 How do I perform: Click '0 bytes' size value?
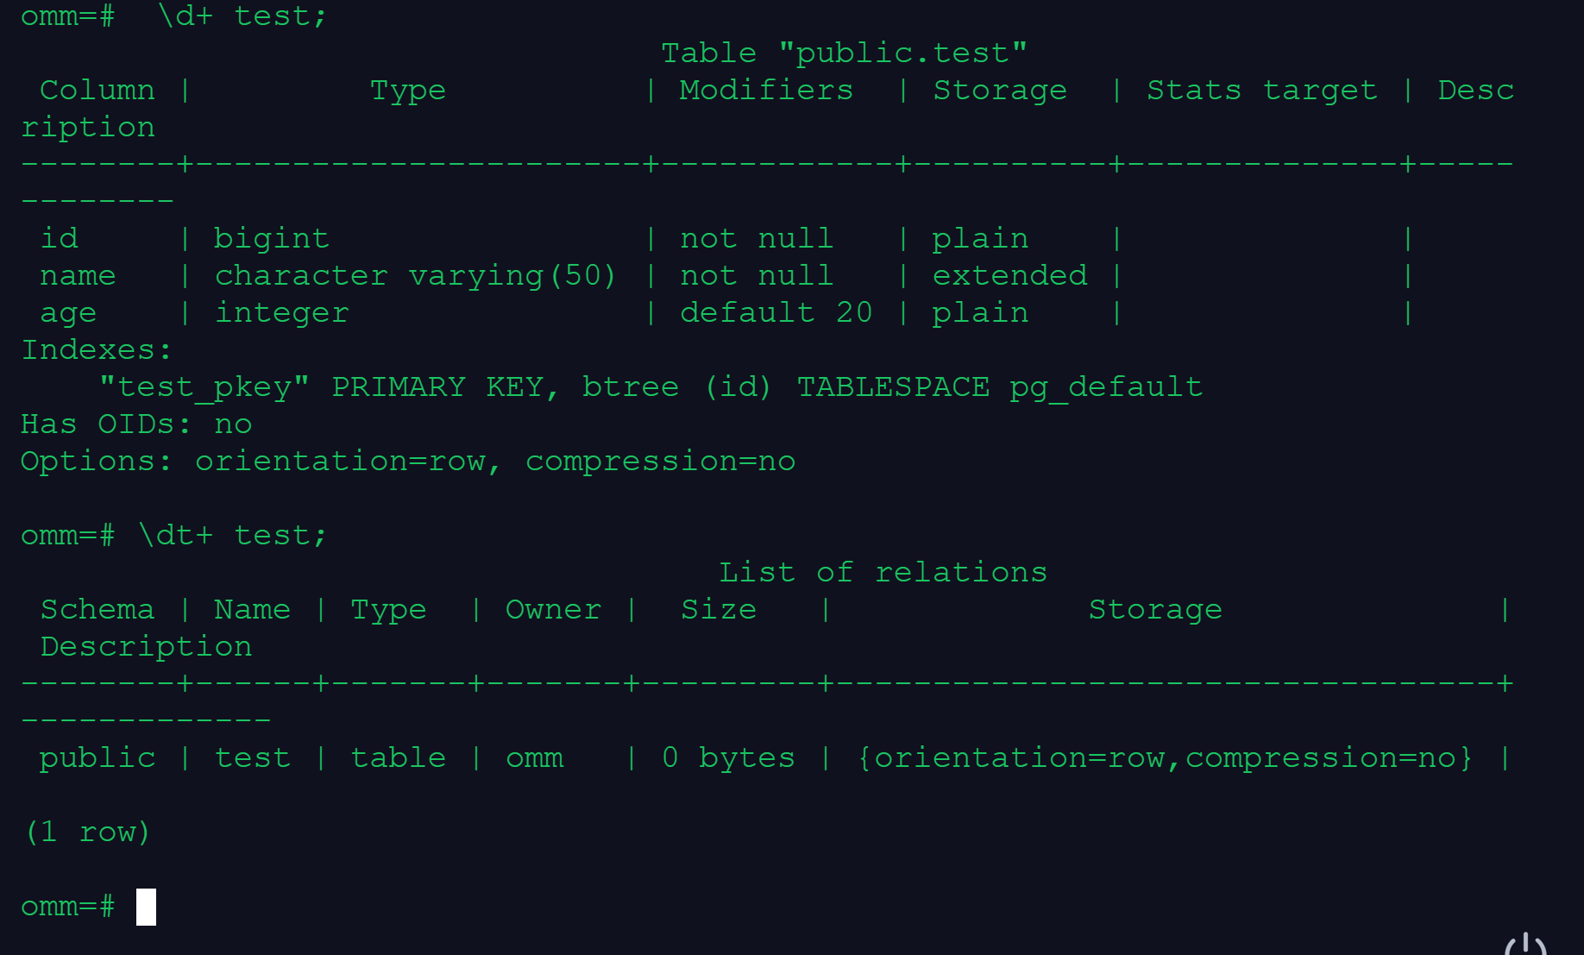[728, 757]
